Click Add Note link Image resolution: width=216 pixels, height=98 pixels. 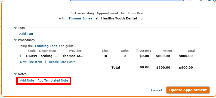pyautogui.click(x=27, y=80)
